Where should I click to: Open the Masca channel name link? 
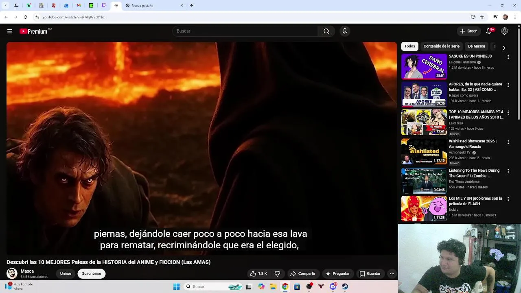[27, 271]
